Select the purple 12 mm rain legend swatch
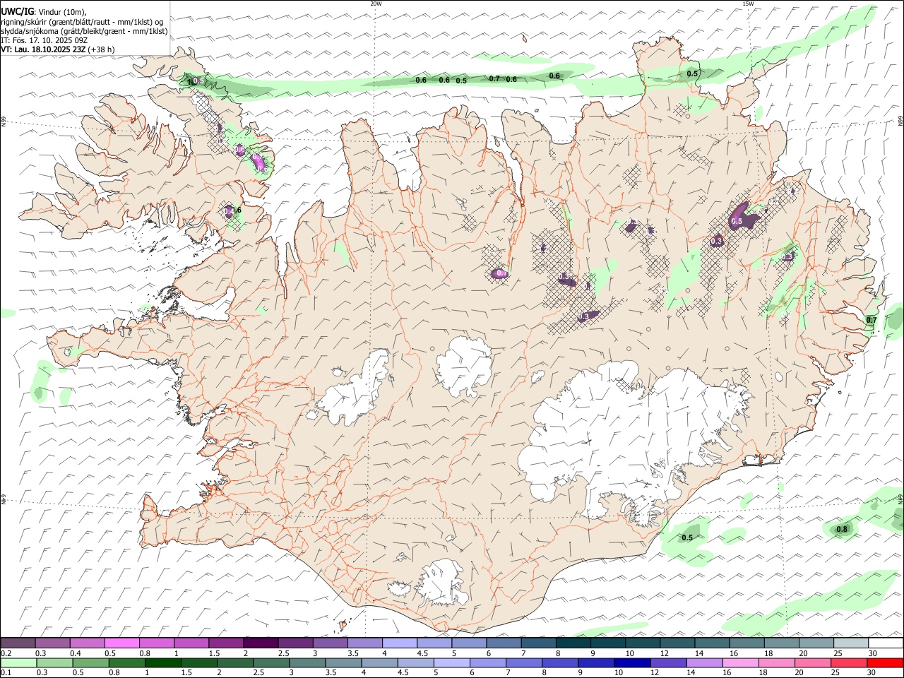 pyautogui.click(x=668, y=662)
